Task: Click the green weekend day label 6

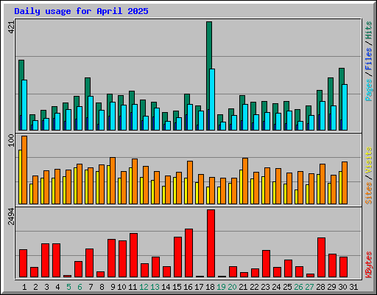Action: 80,287
